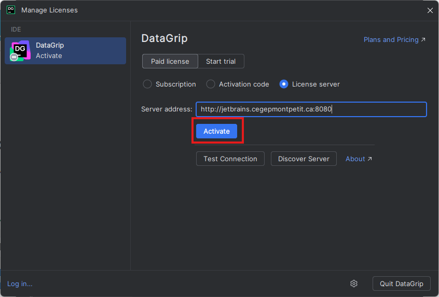Click the Log in... link

20,284
